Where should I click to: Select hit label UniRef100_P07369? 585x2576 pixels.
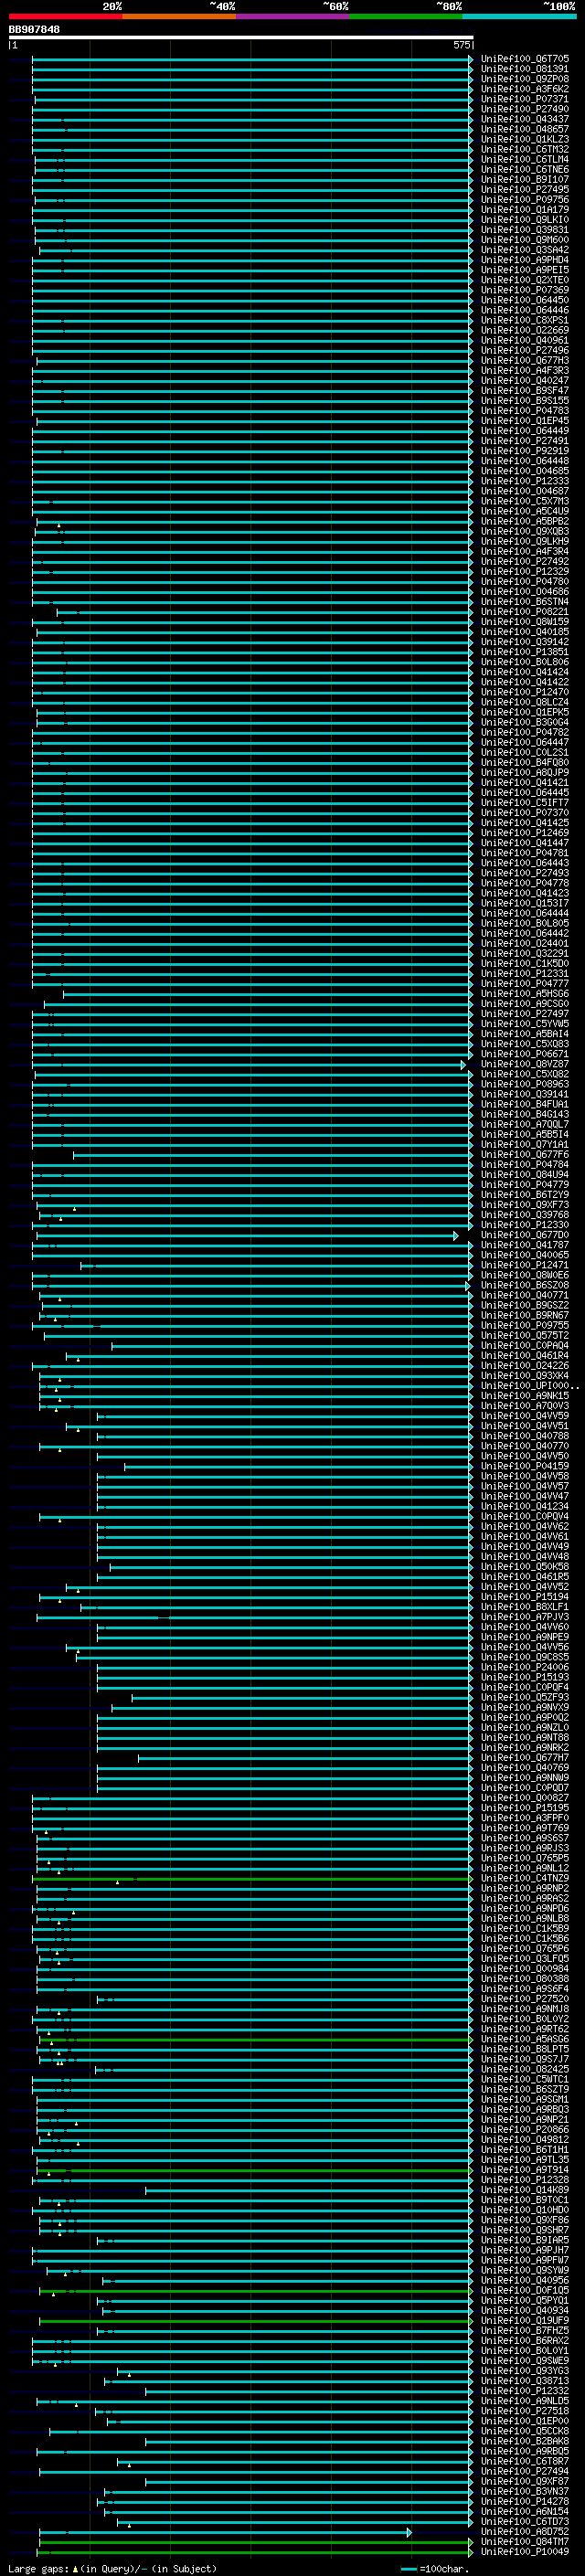525,290
